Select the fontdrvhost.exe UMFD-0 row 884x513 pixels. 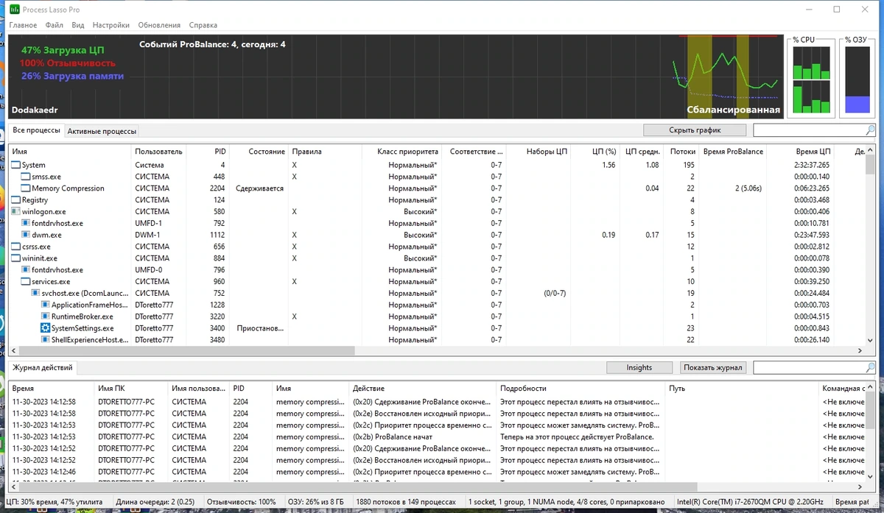click(437, 270)
